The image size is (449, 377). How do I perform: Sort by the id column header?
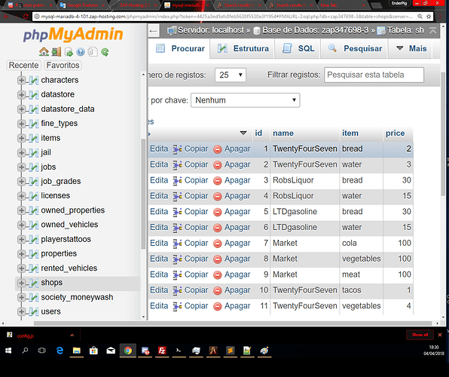coord(258,133)
